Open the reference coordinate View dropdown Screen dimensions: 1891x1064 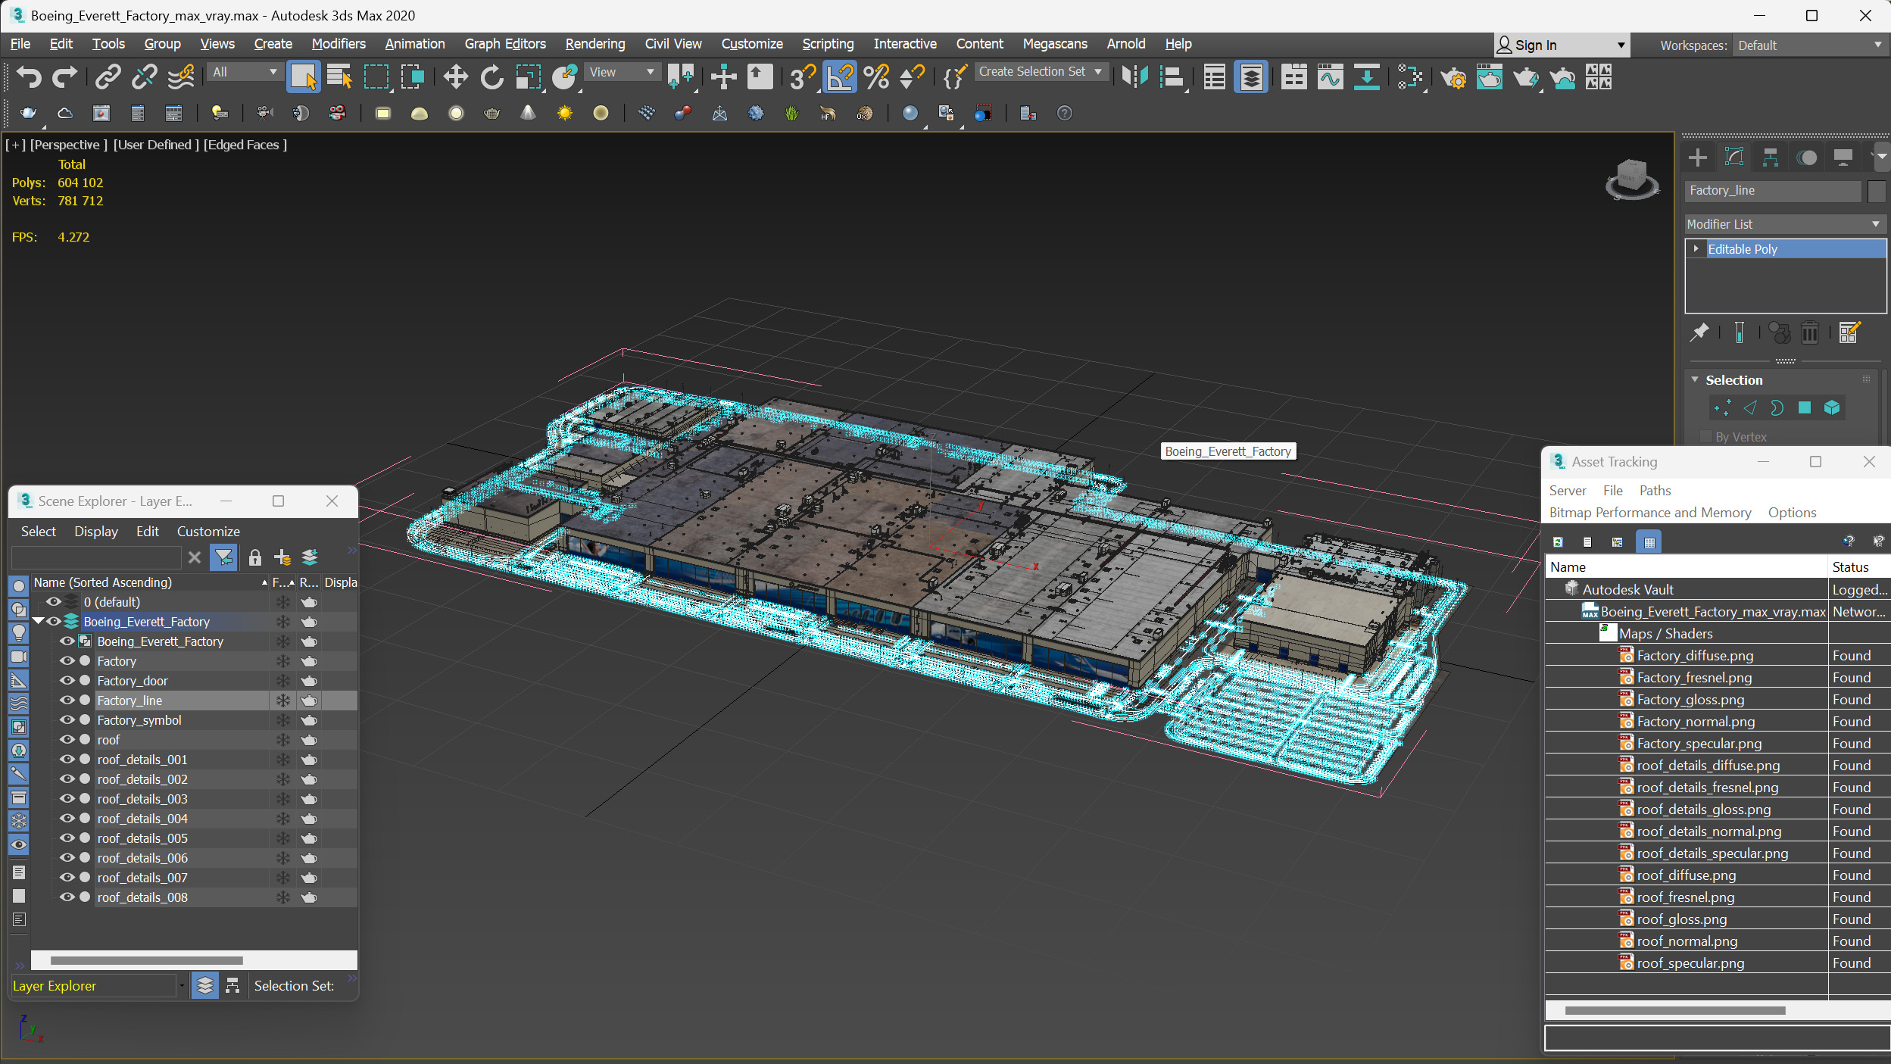click(622, 72)
